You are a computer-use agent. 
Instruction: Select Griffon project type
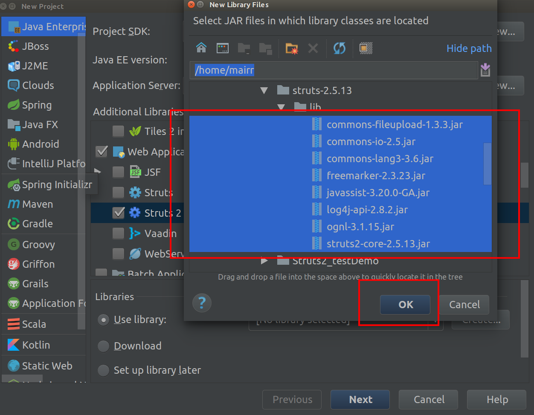pyautogui.click(x=44, y=264)
